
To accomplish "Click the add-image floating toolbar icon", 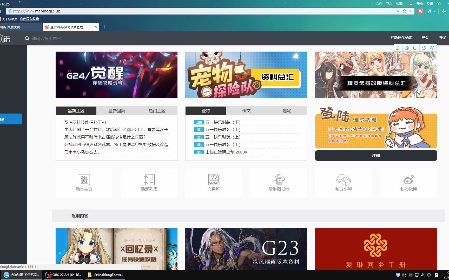I will tap(398, 48).
